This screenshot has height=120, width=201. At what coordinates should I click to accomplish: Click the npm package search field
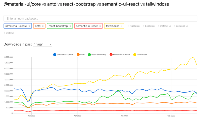coord(100,18)
